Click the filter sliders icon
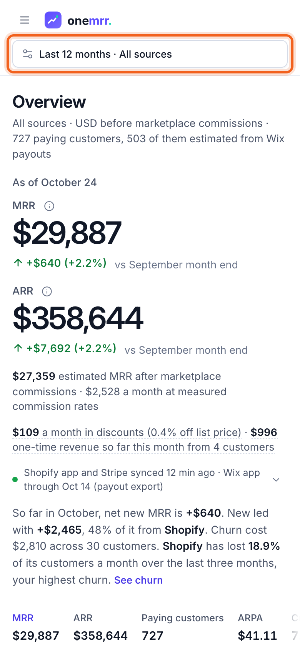Screen dimensions: 300x649 [28, 54]
